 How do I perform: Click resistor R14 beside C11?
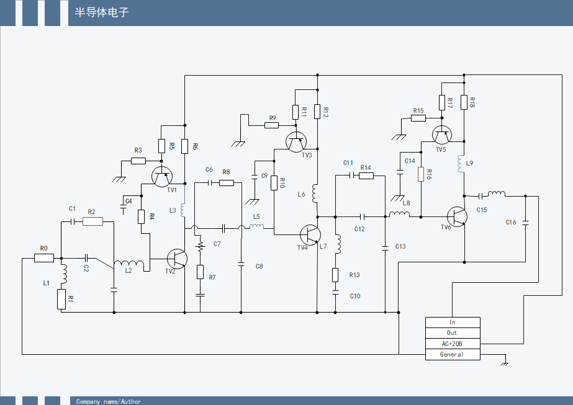tap(366, 176)
